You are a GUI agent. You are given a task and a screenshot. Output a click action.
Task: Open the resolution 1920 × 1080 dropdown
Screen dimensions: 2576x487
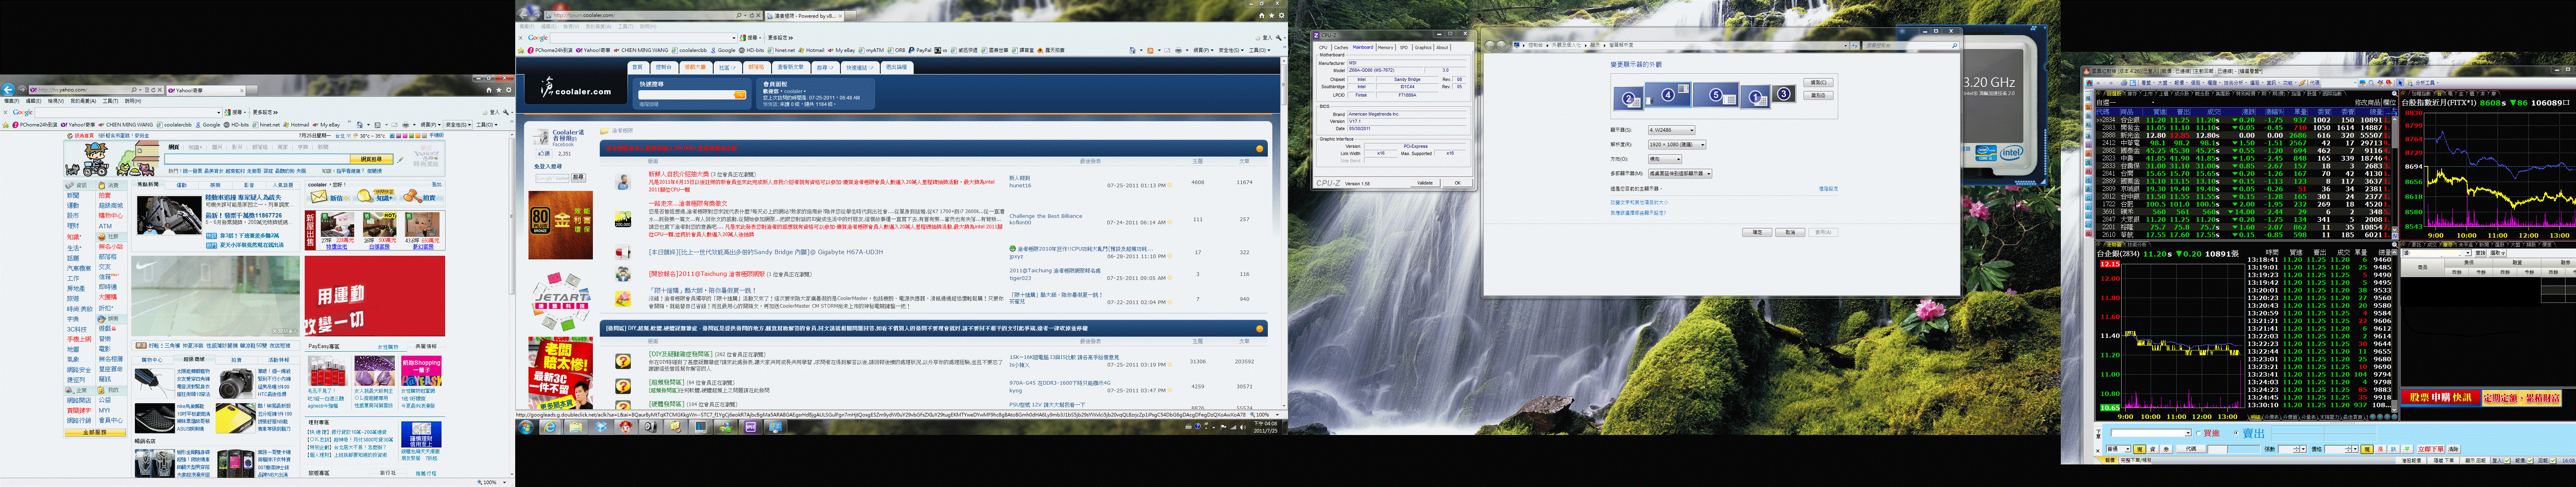pos(1677,145)
